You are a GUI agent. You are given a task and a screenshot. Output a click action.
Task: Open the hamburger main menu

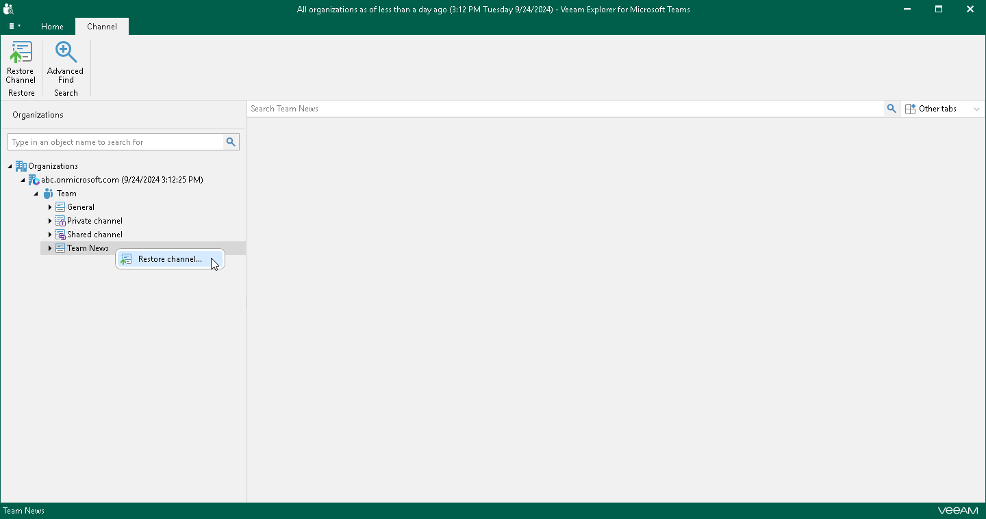tap(14, 26)
